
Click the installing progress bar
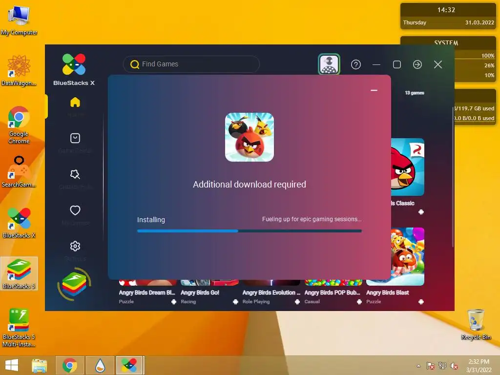coord(250,231)
